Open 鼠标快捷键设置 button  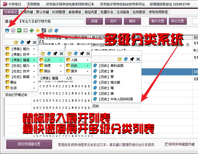click(29, 144)
